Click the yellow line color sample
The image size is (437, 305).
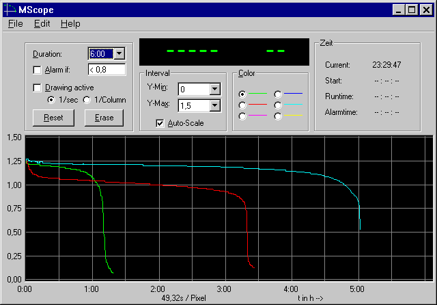pos(293,115)
